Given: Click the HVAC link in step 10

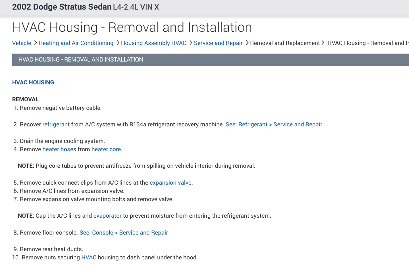Looking at the screenshot, I should [89, 257].
